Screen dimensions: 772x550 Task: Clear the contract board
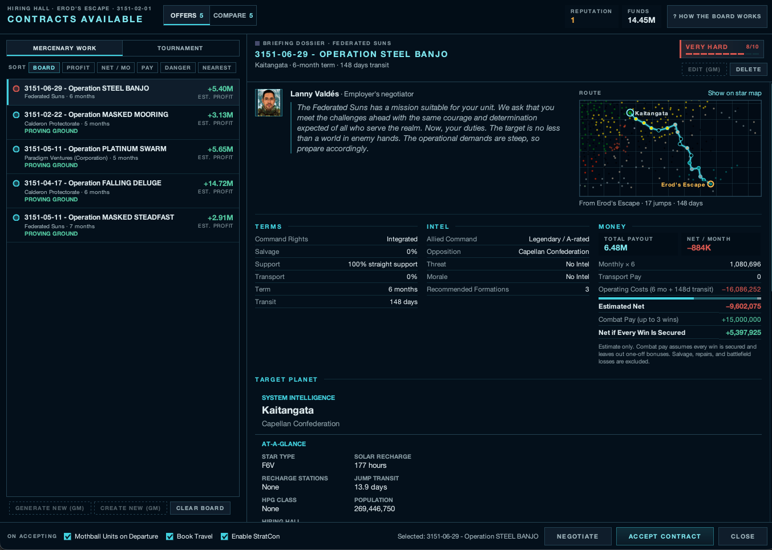point(200,508)
